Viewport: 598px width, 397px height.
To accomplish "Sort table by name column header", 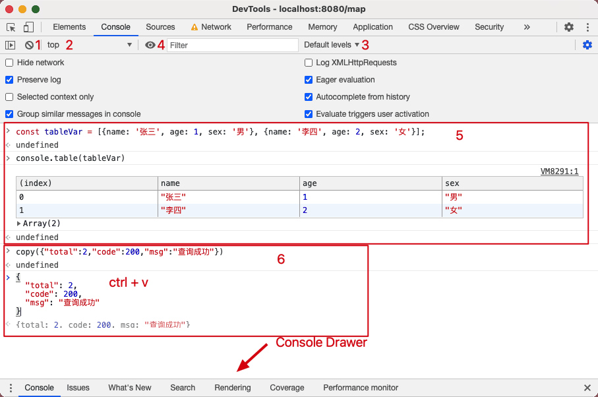I will point(229,183).
